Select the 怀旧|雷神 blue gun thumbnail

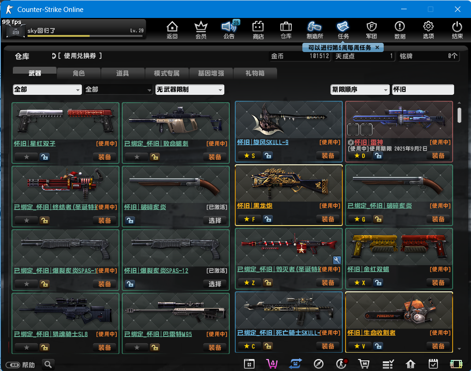pos(399,120)
